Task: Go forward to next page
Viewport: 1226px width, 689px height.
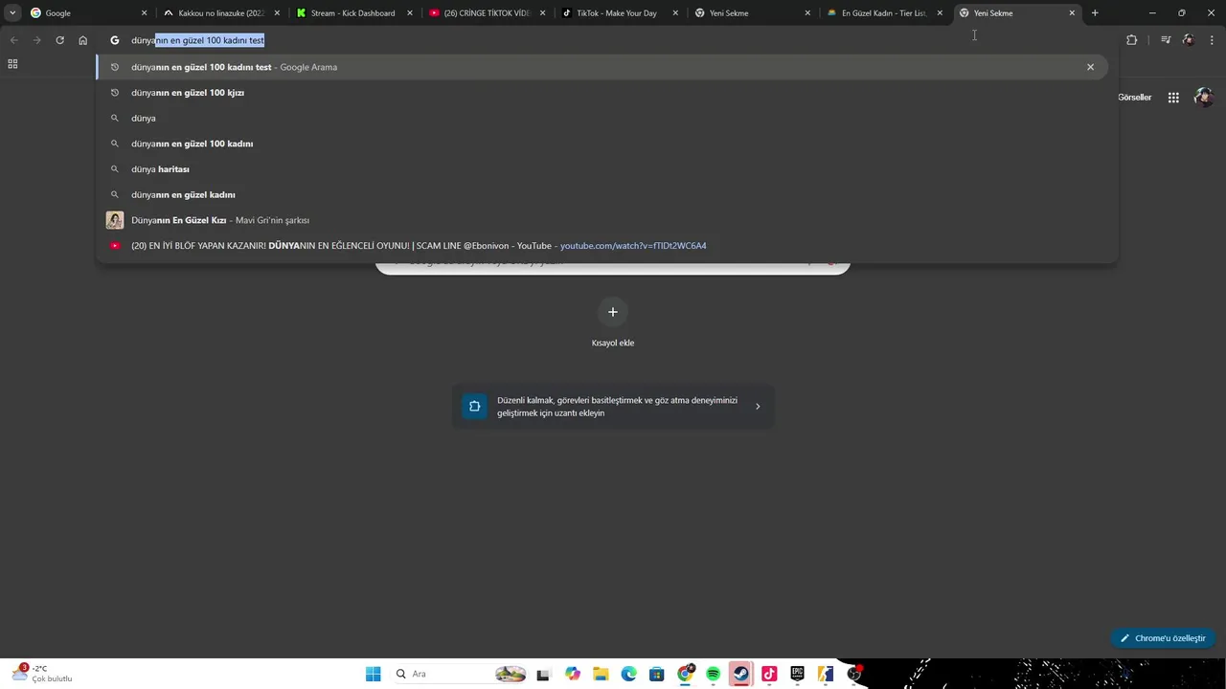Action: 36,40
